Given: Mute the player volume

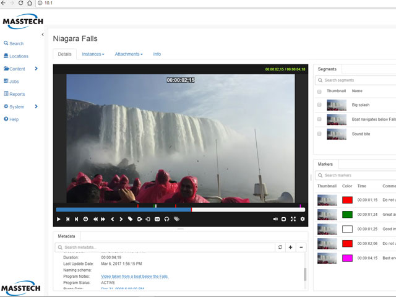Looking at the screenshot, I should [x=275, y=219].
